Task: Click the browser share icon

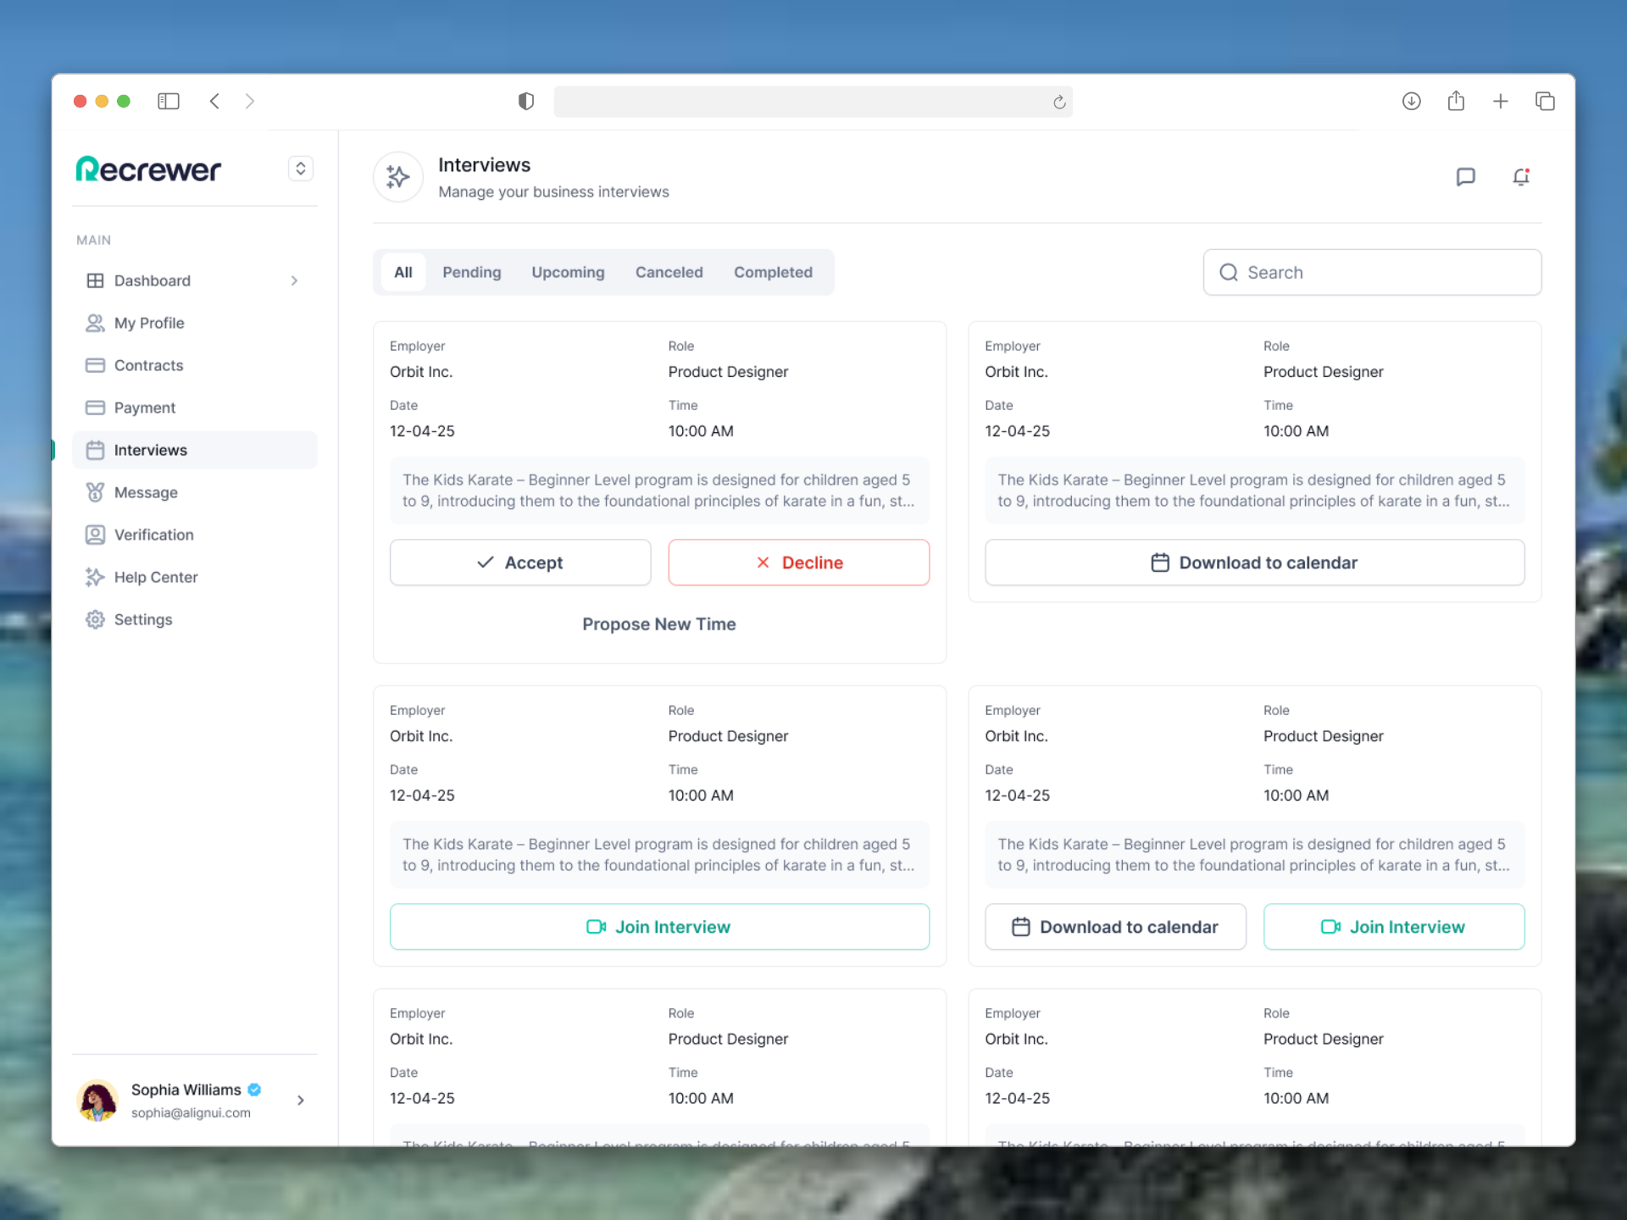Action: coord(1456,102)
